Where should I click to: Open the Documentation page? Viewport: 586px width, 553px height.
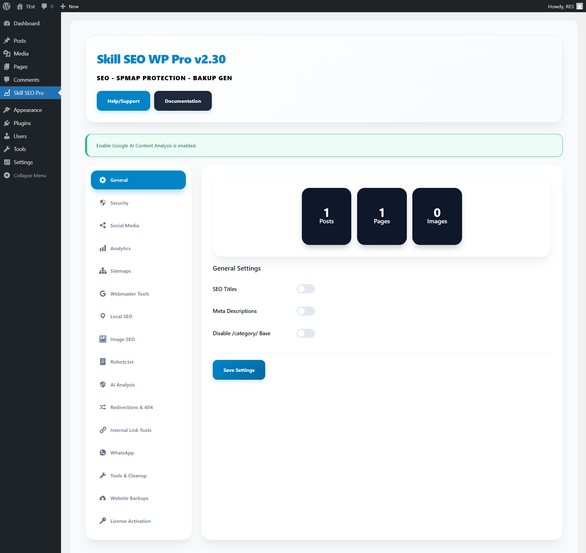click(183, 101)
